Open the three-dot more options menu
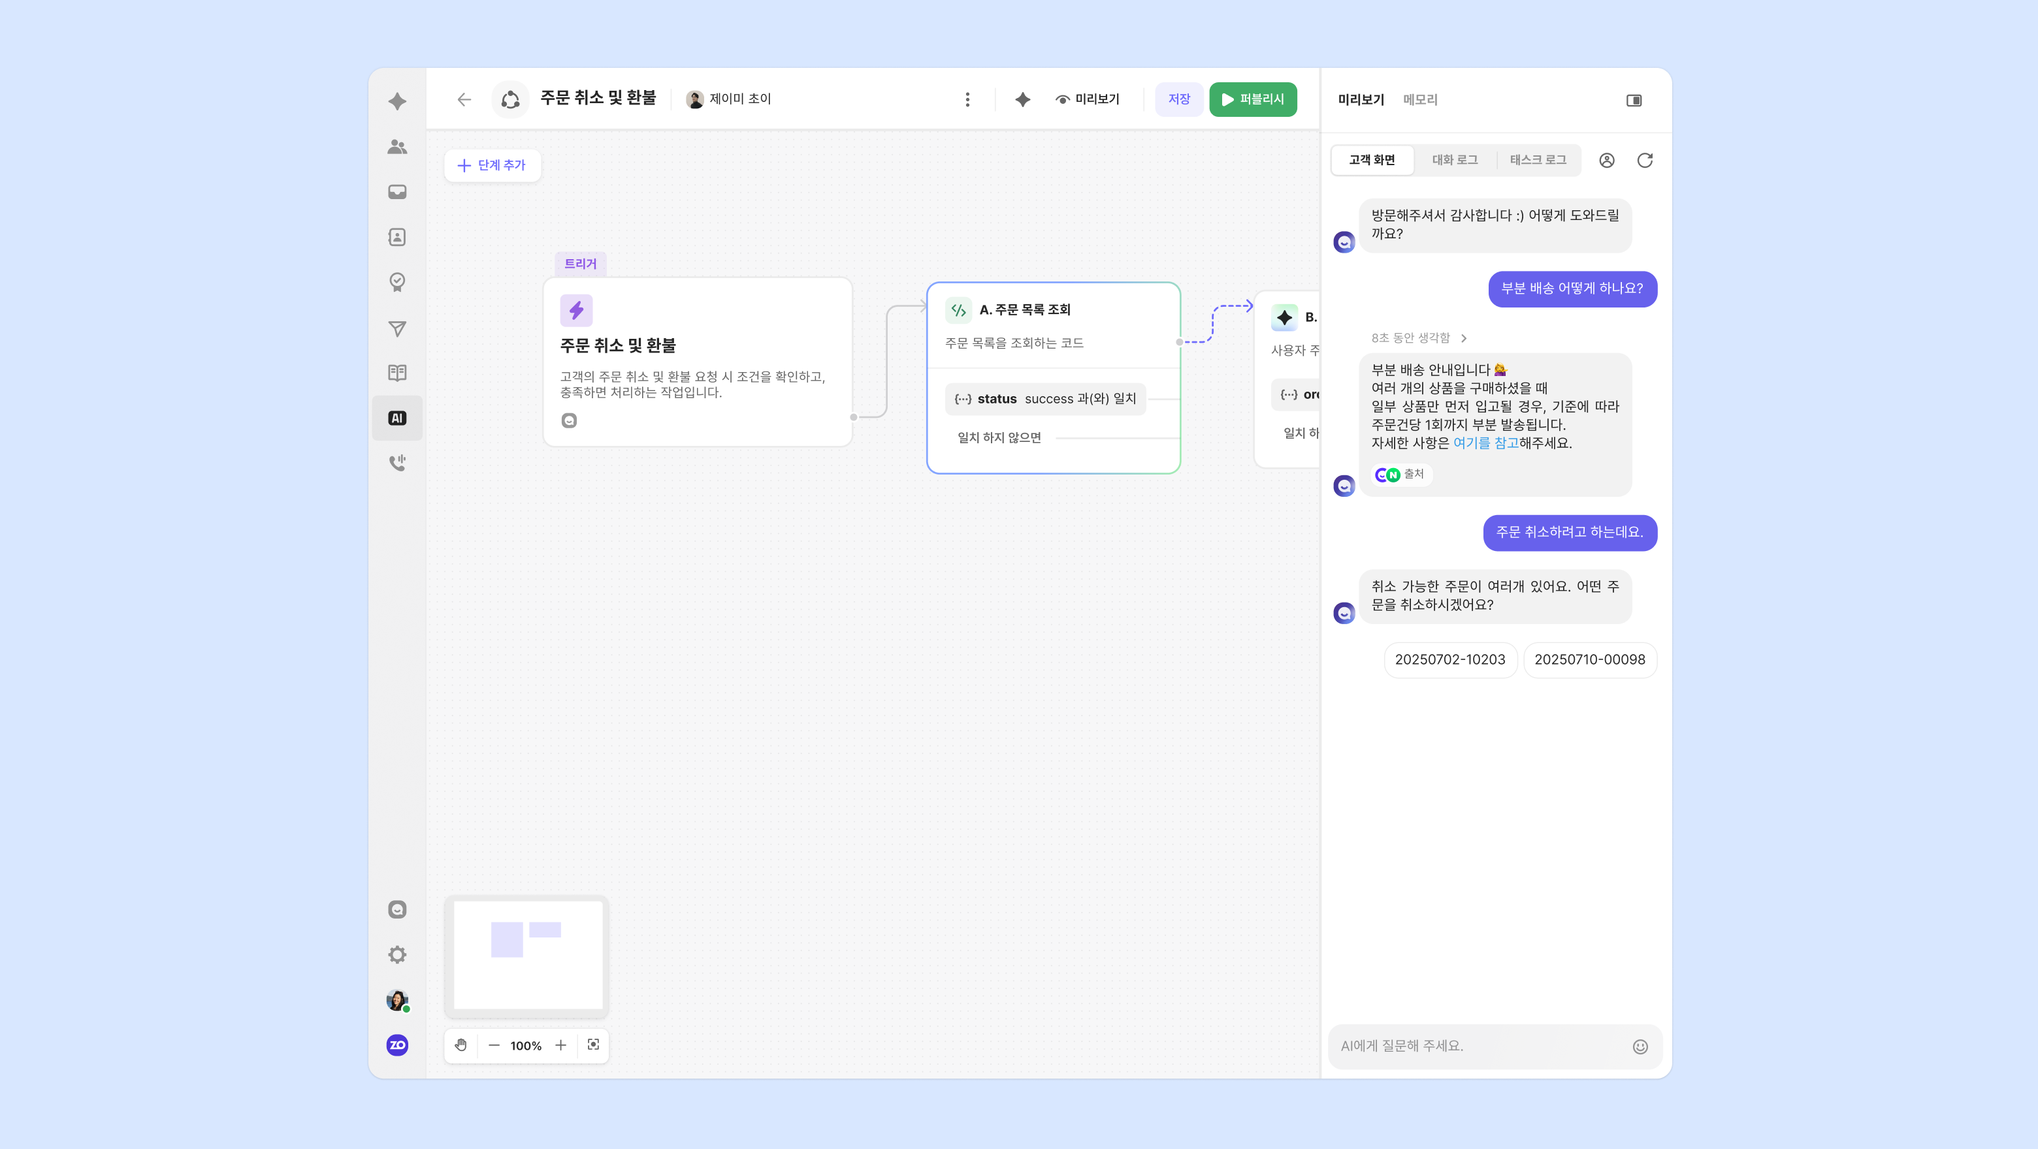Viewport: 2038px width, 1149px height. tap(967, 100)
